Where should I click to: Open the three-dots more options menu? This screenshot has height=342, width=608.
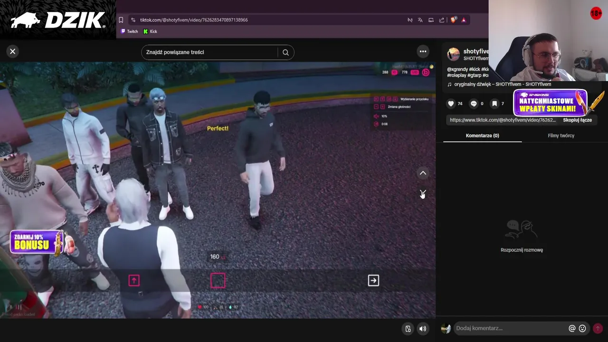pos(423,51)
